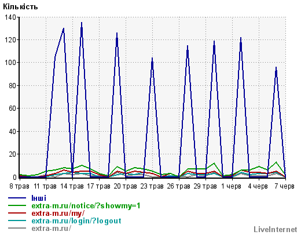Click the gray extra-m.ru/ legend swatch
This screenshot has height=235, width=301.
pos(17,228)
